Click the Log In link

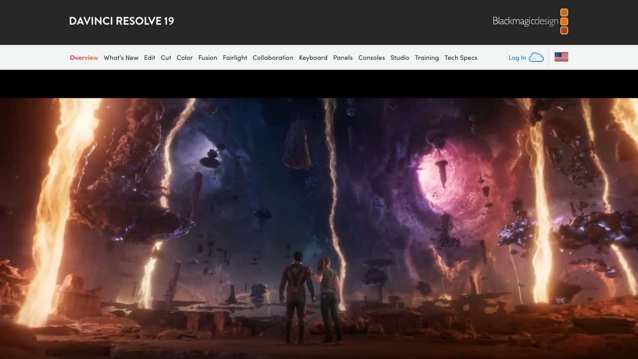pos(517,58)
